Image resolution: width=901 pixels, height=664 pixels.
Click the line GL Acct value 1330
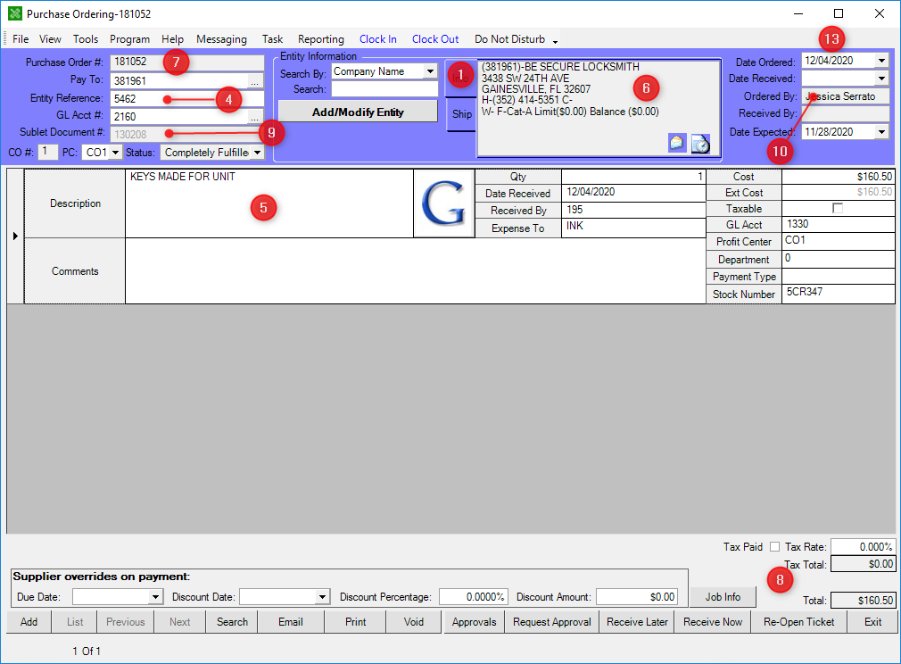coord(838,224)
